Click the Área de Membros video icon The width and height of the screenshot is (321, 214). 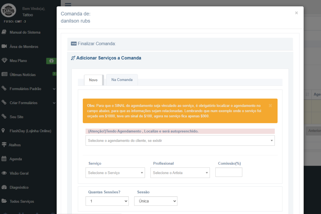pyautogui.click(x=4, y=46)
